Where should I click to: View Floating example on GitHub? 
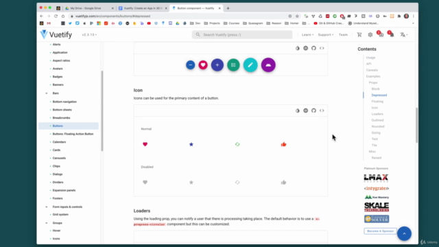(x=313, y=48)
